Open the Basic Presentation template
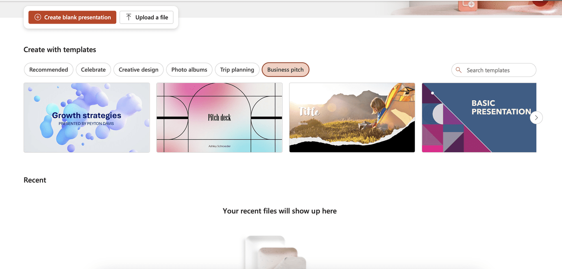Image resolution: width=562 pixels, height=269 pixels. click(479, 117)
